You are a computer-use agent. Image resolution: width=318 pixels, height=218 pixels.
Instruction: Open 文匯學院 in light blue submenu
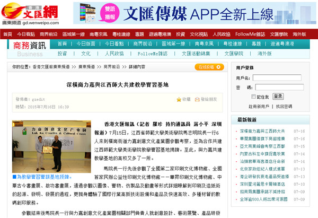[x=234, y=54]
